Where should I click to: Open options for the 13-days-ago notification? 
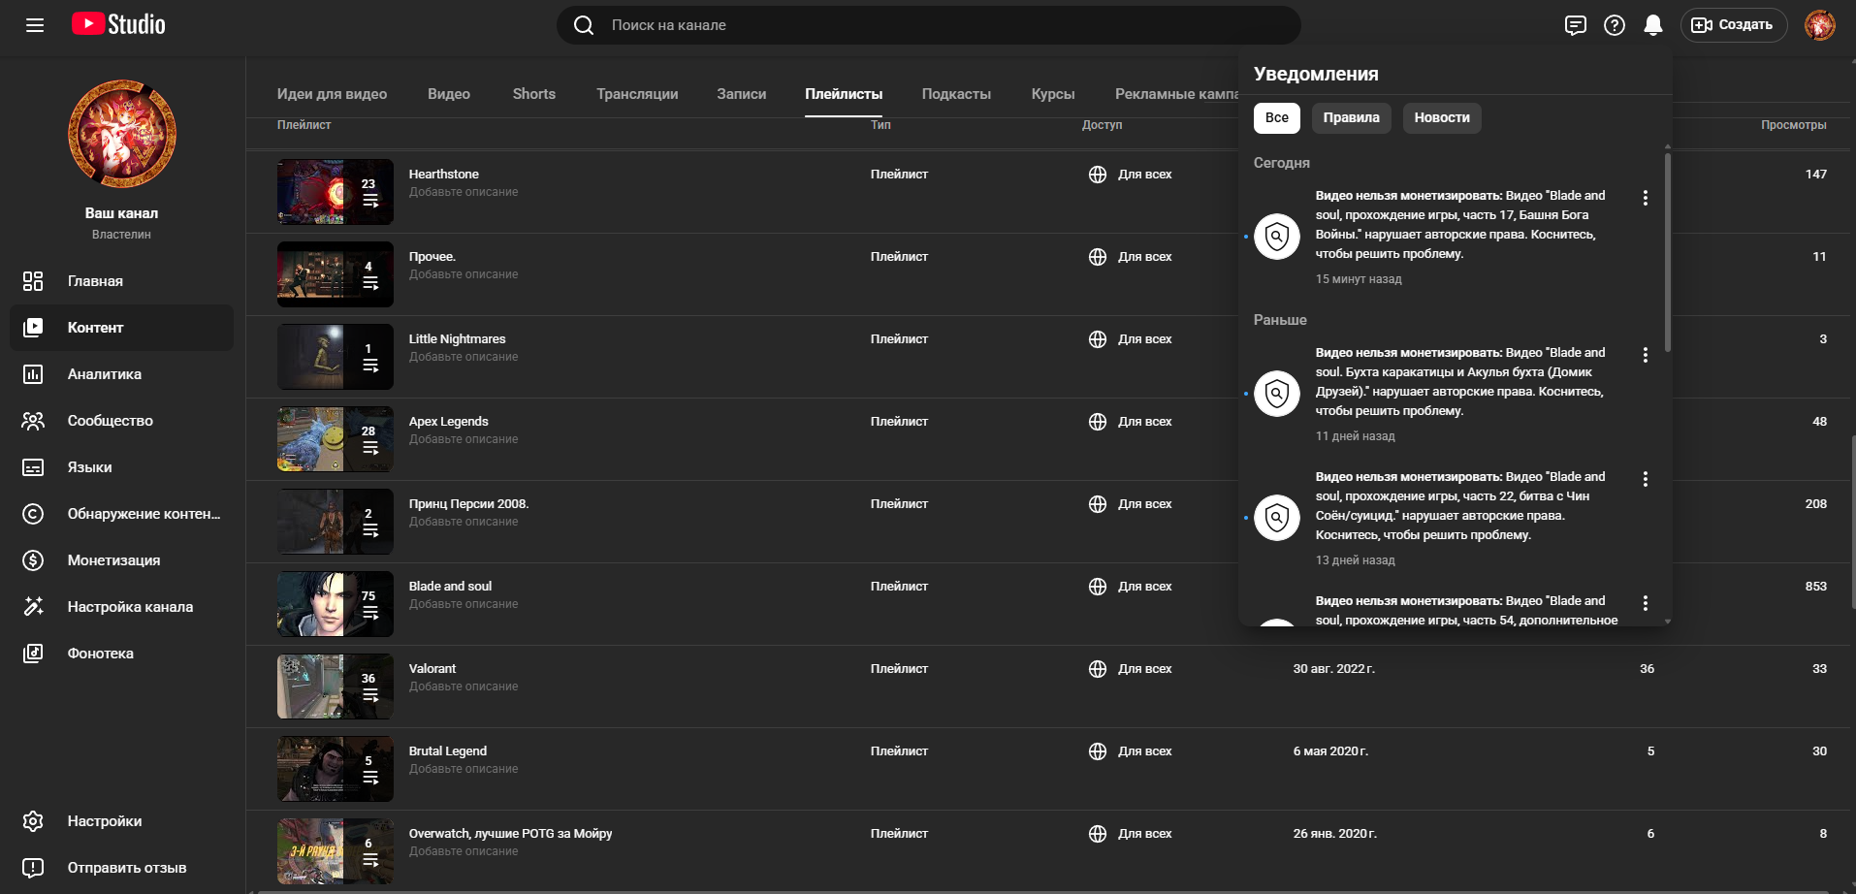(x=1646, y=479)
